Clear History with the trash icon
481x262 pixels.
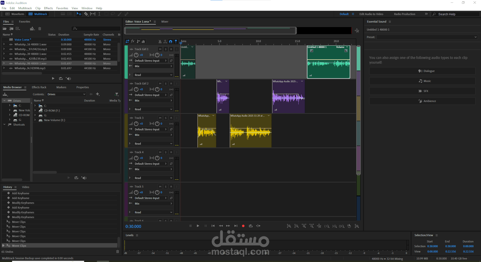click(x=117, y=251)
